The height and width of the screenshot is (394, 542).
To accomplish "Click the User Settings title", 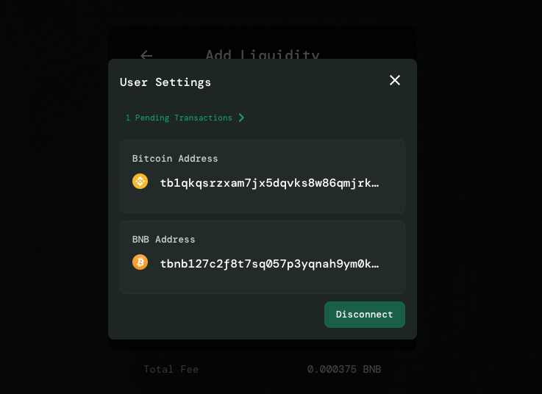I will coord(165,82).
